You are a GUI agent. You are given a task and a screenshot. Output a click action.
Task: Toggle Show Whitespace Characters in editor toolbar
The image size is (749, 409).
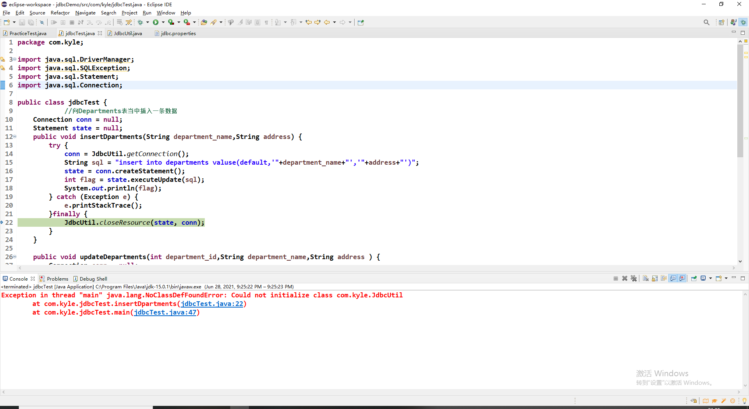pyautogui.click(x=266, y=22)
